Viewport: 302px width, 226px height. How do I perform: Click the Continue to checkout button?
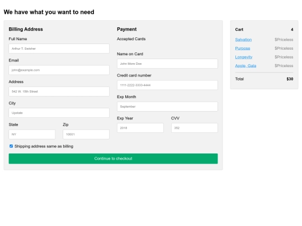tap(113, 158)
